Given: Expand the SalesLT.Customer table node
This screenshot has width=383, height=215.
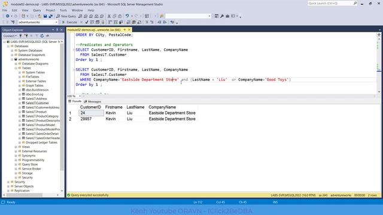Looking at the screenshot, I should pyautogui.click(x=20, y=103).
